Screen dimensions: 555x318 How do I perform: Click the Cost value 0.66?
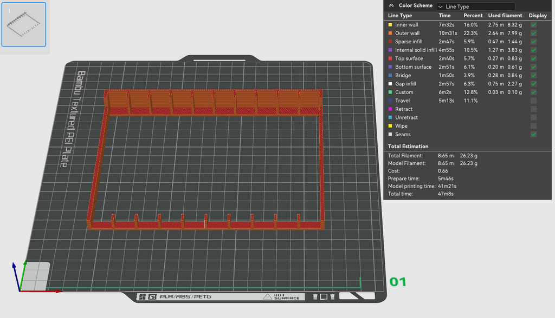point(443,171)
